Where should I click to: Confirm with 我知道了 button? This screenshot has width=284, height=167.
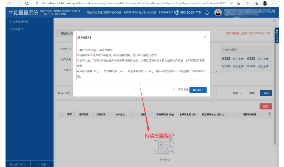pos(198,90)
